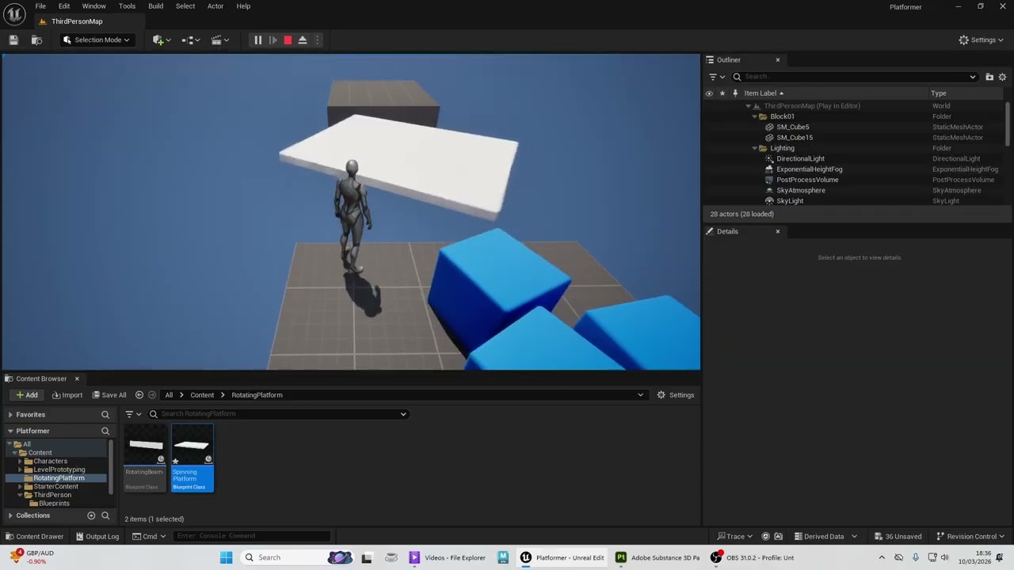Select ExponentialHeightFog in the Outliner
Screen dimensions: 1014x570
809,169
